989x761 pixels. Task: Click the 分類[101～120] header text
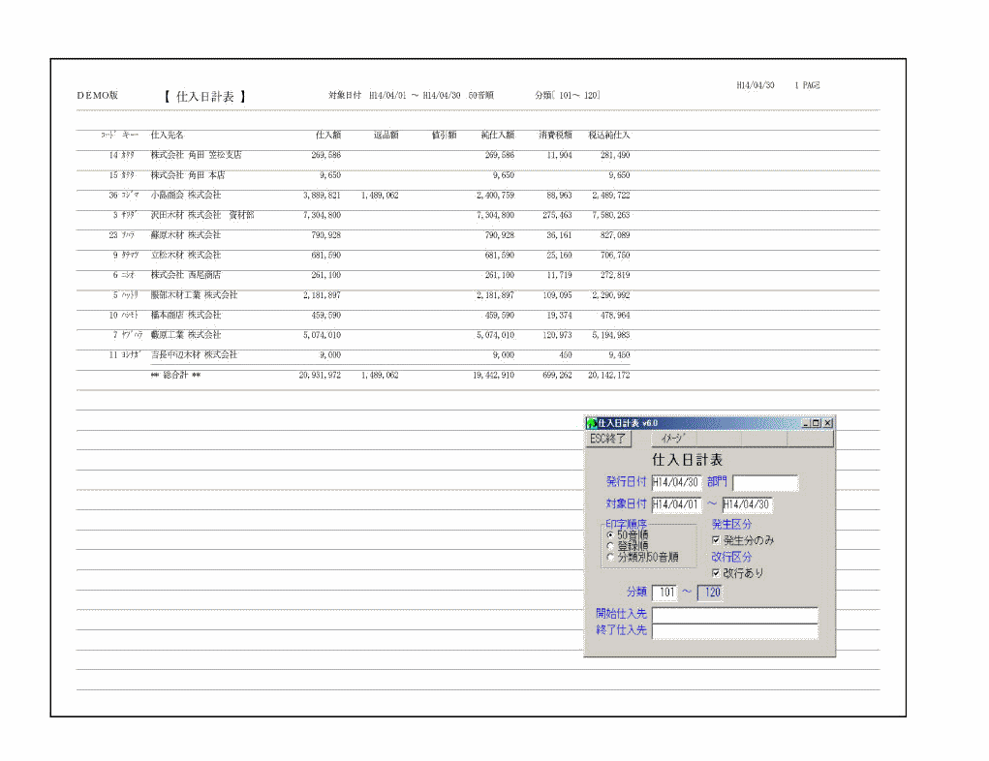coord(568,95)
